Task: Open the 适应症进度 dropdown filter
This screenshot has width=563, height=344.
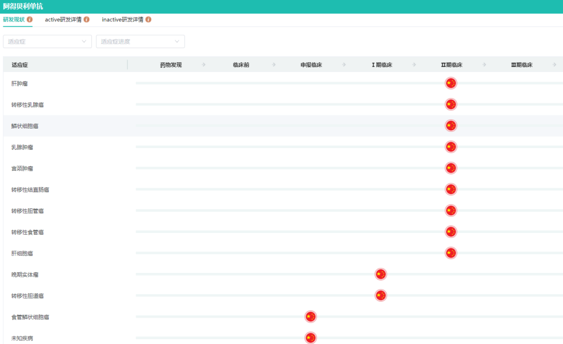Action: (x=140, y=42)
